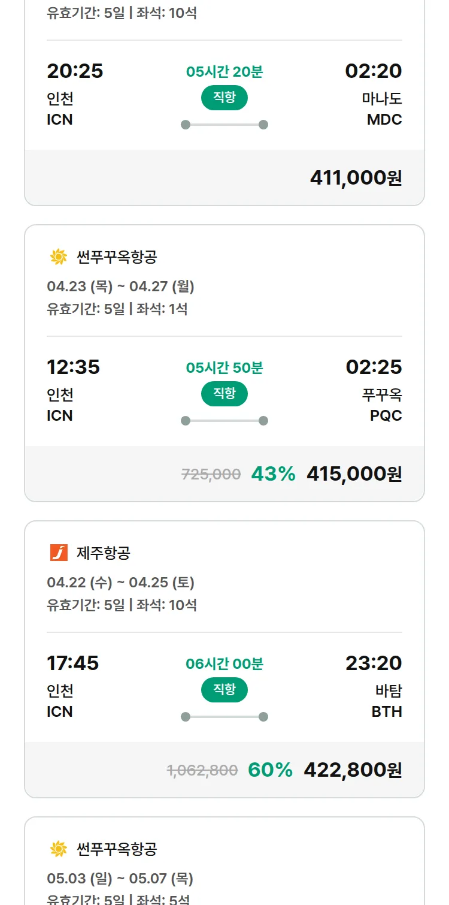
Task: Open the 제주항공 airline name
Action: 104,553
